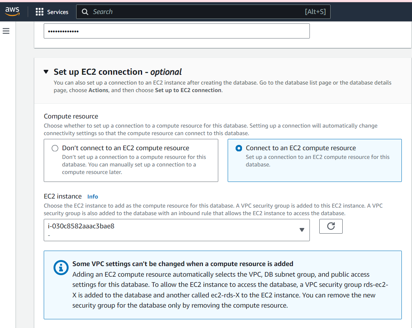
Task: Click the refresh button next to instance dropdown
Action: 331,226
